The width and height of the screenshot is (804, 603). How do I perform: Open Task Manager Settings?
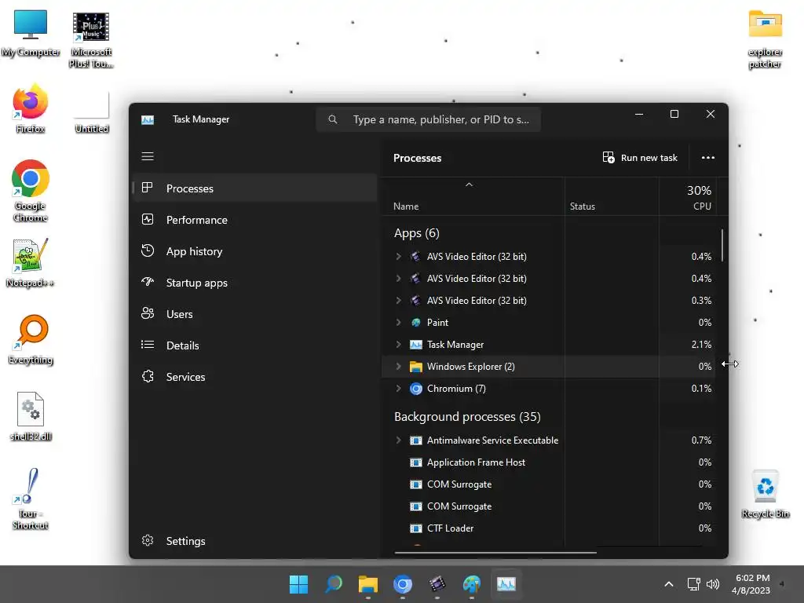255,541
